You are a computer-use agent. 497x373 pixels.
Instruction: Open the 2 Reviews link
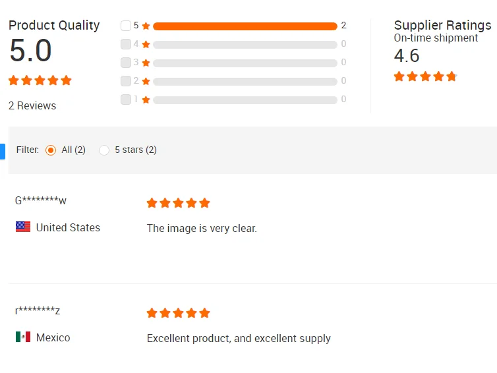point(32,105)
